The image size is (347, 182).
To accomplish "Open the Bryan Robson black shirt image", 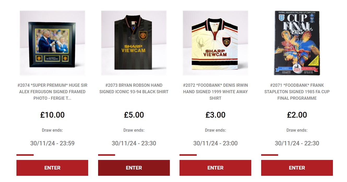I will click(134, 43).
